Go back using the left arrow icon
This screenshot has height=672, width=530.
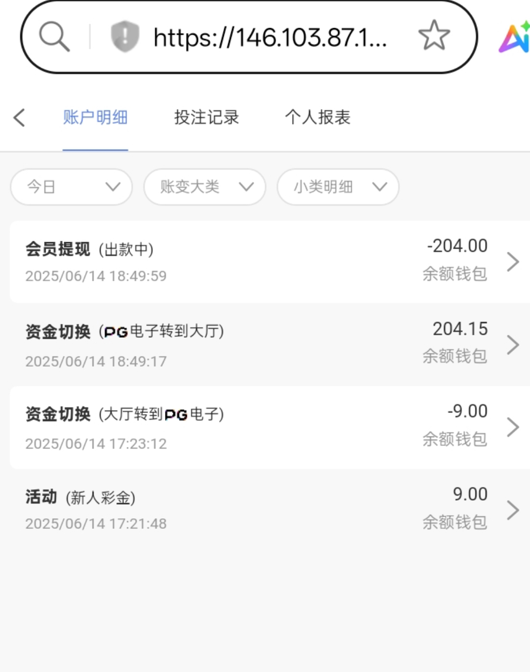pos(19,118)
